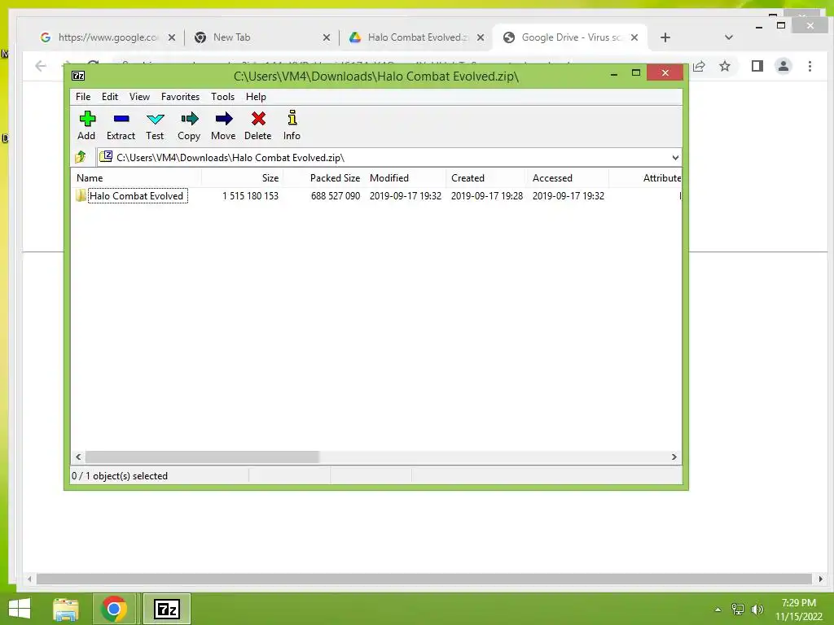The height and width of the screenshot is (625, 834).
Task: Close the New Tab Chrome tab
Action: pyautogui.click(x=327, y=37)
